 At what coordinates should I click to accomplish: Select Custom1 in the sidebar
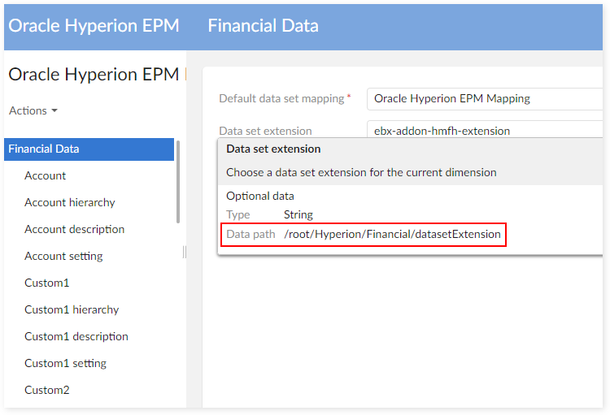coord(47,283)
